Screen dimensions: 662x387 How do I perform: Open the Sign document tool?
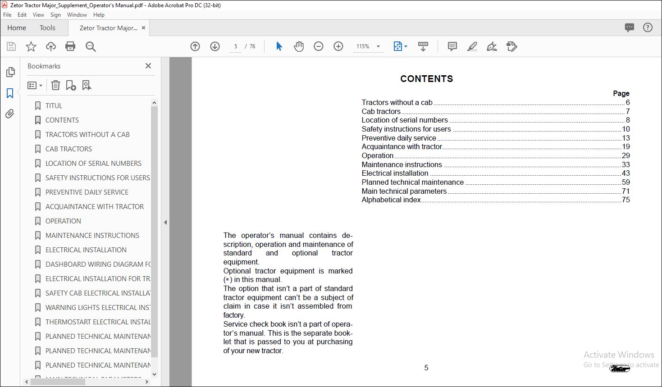click(492, 46)
